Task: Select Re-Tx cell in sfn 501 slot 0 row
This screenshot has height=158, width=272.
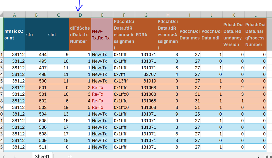Action: (x=102, y=88)
